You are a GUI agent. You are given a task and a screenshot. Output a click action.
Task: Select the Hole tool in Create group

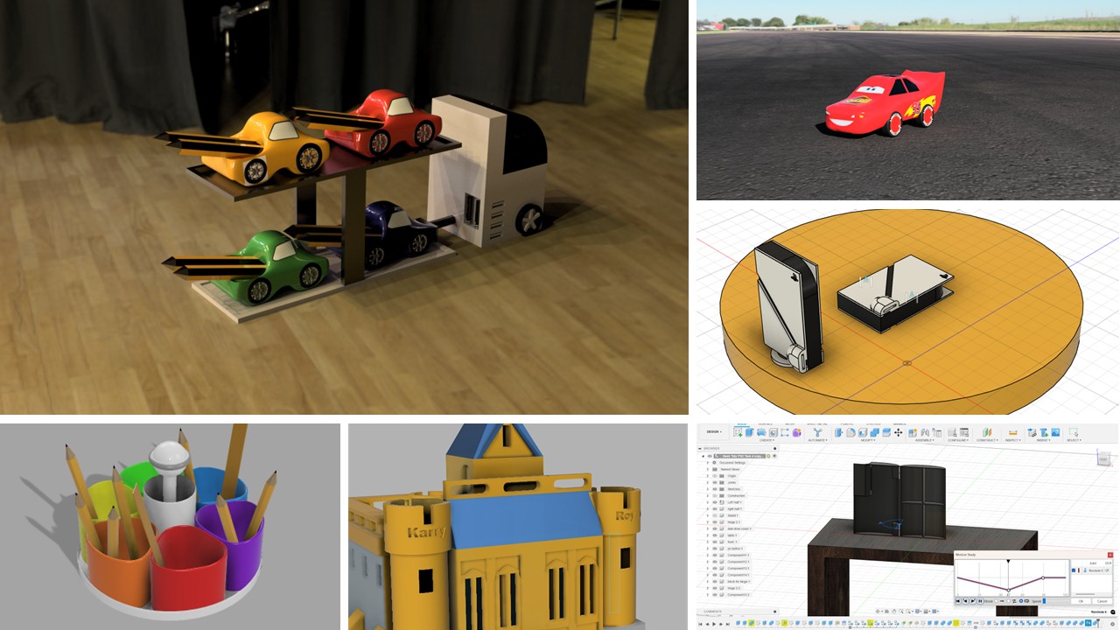[x=773, y=432]
